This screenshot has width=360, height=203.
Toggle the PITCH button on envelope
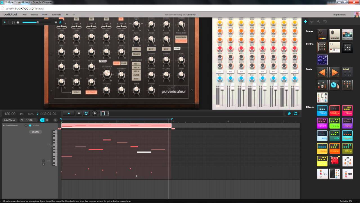(x=177, y=48)
